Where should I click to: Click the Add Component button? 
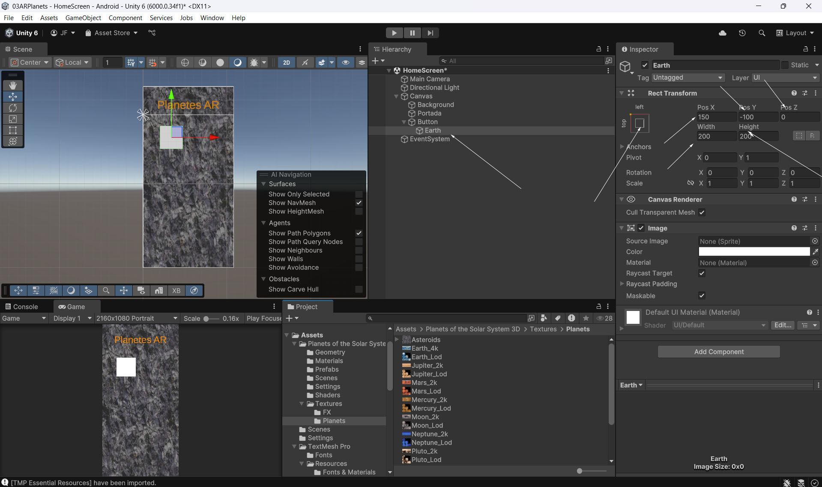click(x=718, y=352)
